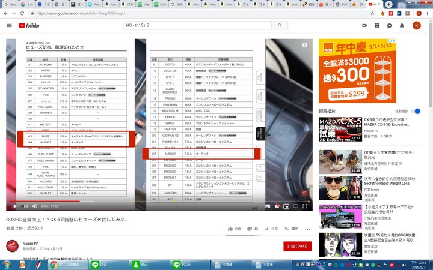Switch to the 'Ma' spreadsheet tab

144,4
